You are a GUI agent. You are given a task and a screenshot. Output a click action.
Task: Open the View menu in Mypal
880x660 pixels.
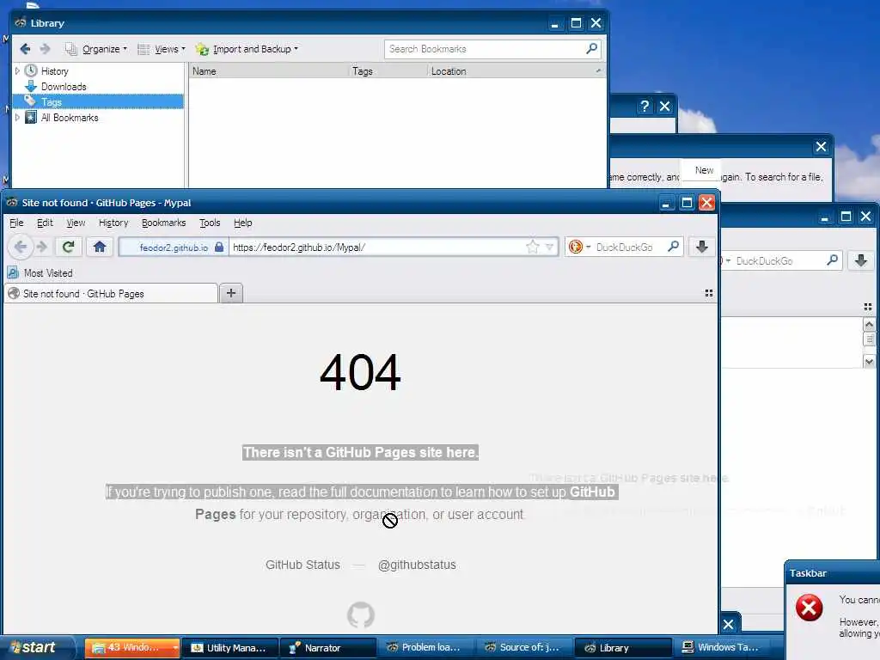[x=76, y=223]
